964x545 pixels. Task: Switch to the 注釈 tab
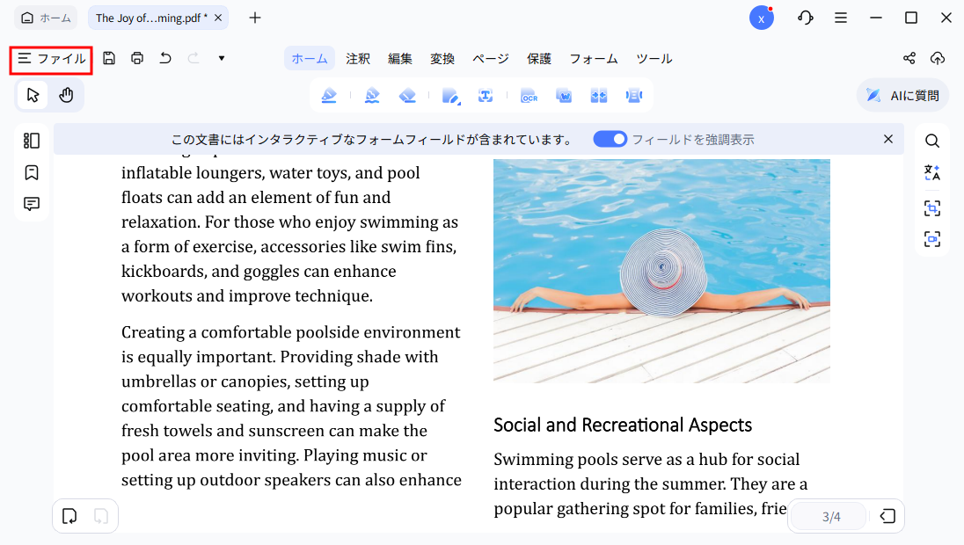[358, 59]
